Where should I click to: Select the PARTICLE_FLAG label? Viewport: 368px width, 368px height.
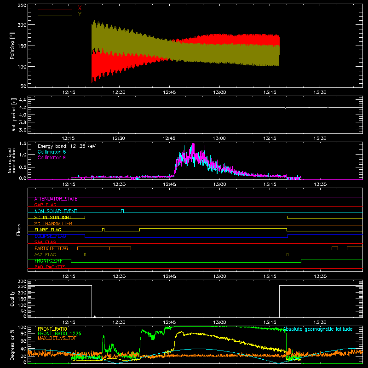click(x=52, y=248)
